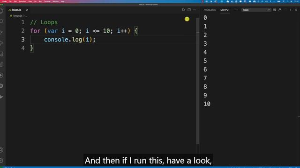Image resolution: width=300 pixels, height=168 pixels.
Task: Open the Accounts menu in activity bar
Action: [x=1, y=150]
